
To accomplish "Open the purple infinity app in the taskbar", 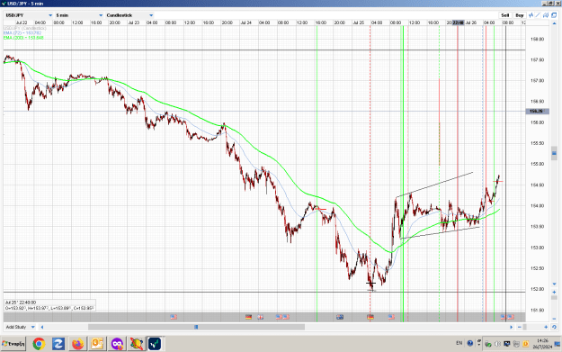I will [117, 344].
